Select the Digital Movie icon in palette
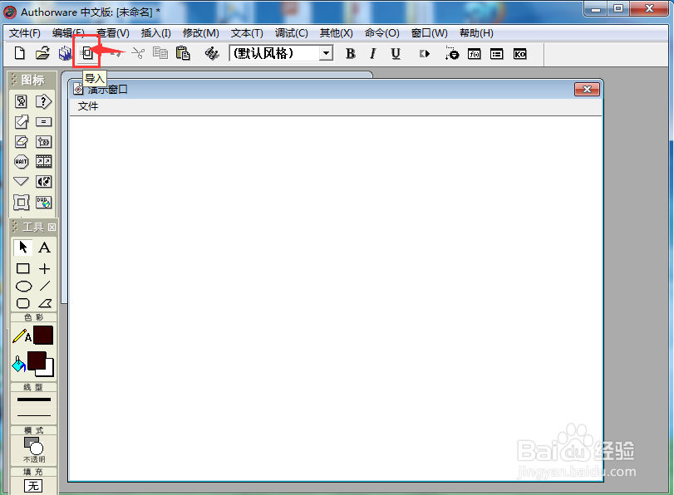Viewport: 674px width, 495px height. 43,162
